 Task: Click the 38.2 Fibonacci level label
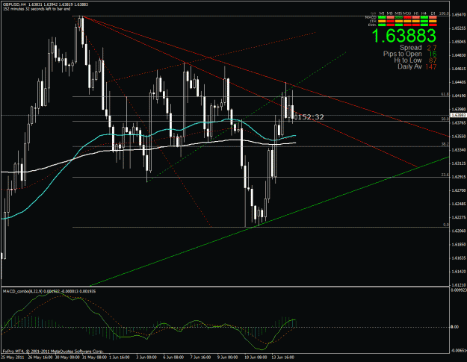445,144
